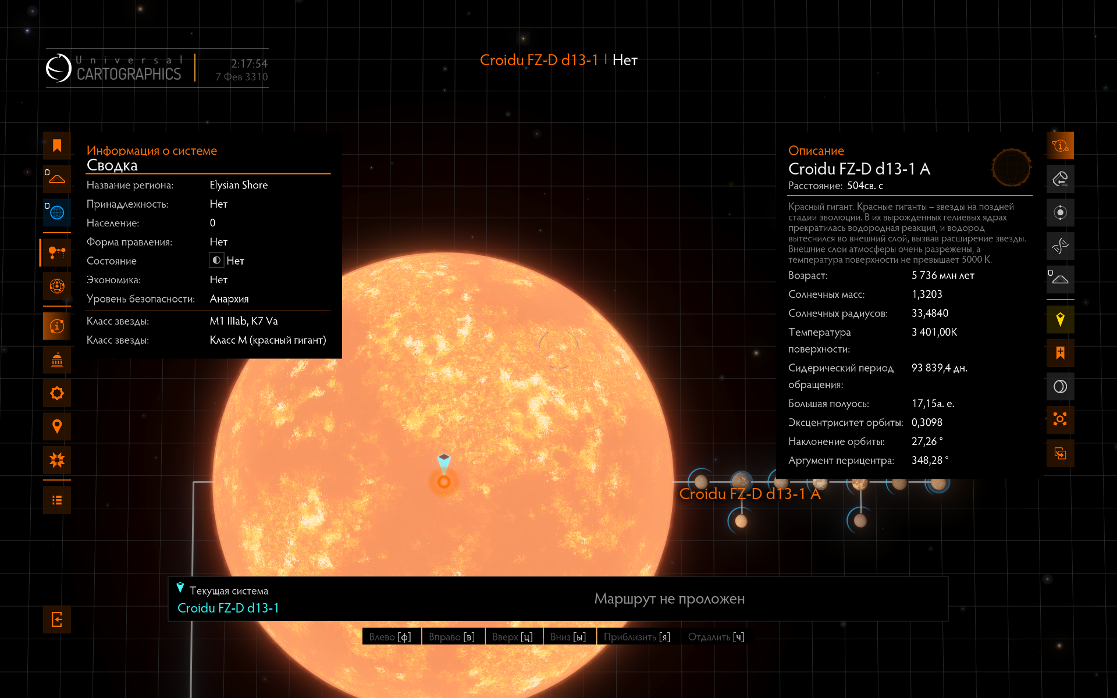This screenshot has height=698, width=1117.
Task: Click the Croidu FZ-D d13-1 title at top
Action: tap(539, 60)
